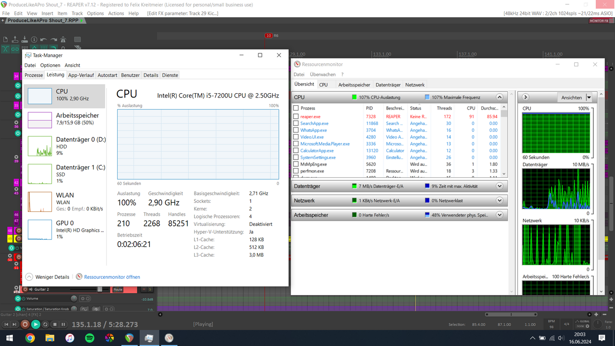Click marker 10 on REAPER's timeline
Image resolution: width=615 pixels, height=346 pixels.
click(269, 36)
